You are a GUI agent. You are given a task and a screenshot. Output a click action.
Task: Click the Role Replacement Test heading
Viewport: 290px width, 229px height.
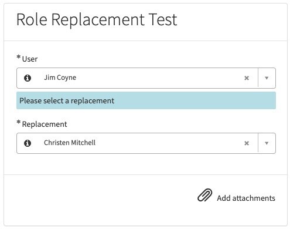[x=97, y=19]
